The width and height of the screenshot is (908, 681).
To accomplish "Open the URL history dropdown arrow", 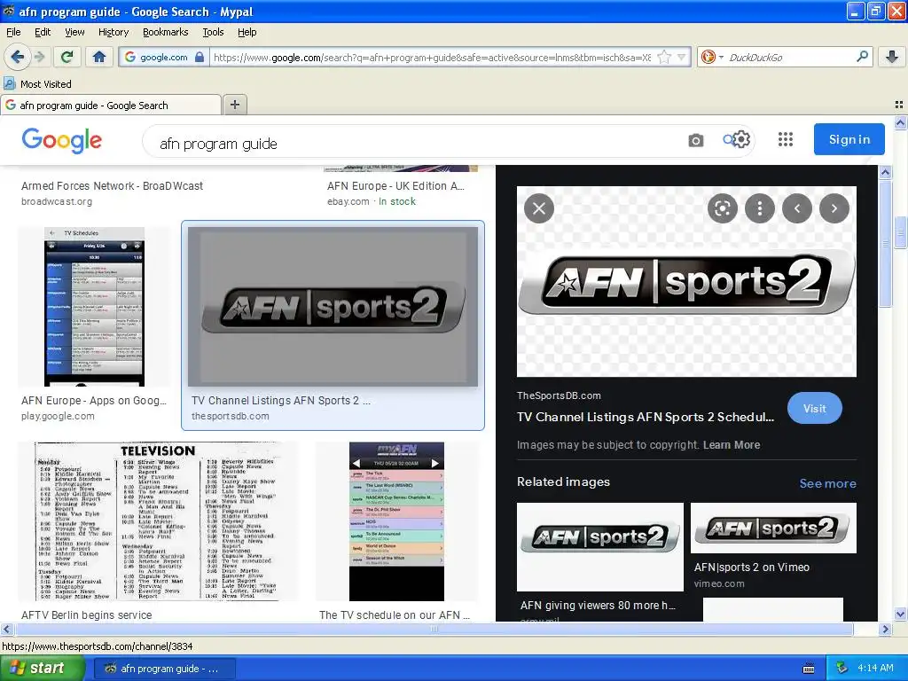I will click(x=682, y=58).
